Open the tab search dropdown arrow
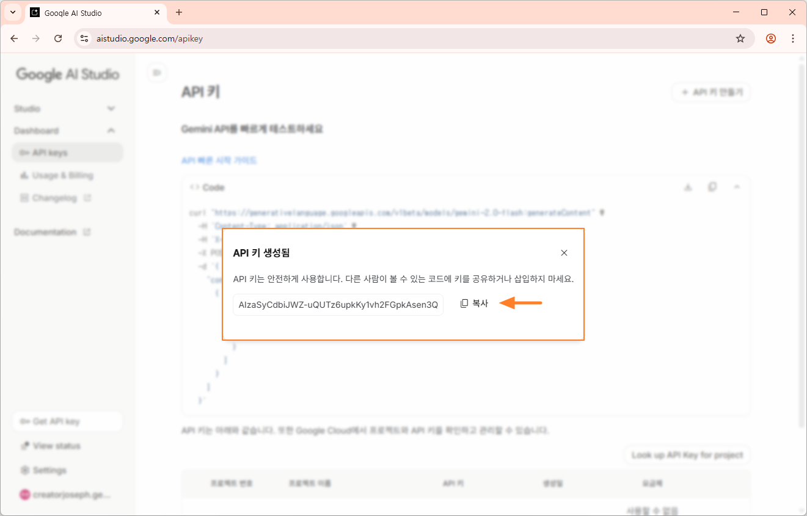Screen dimensions: 807x516 pyautogui.click(x=13, y=12)
